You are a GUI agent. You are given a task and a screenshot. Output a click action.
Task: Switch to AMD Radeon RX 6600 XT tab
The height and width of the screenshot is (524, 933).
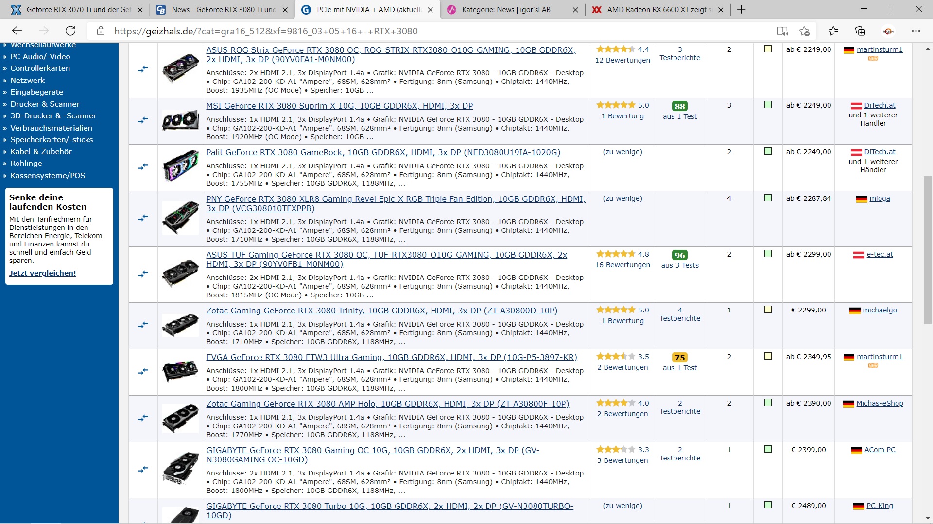[656, 10]
